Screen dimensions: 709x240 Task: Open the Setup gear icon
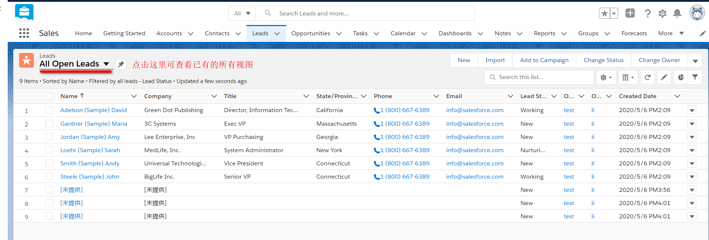(662, 14)
